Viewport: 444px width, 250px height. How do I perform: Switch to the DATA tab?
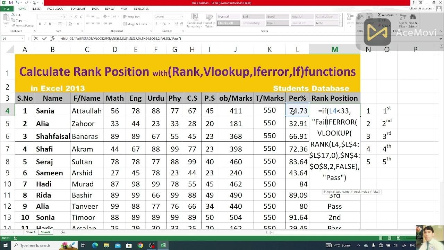pos(95,9)
